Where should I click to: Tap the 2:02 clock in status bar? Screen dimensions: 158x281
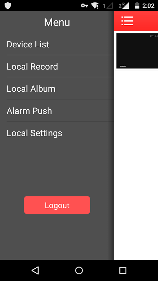(148, 6)
